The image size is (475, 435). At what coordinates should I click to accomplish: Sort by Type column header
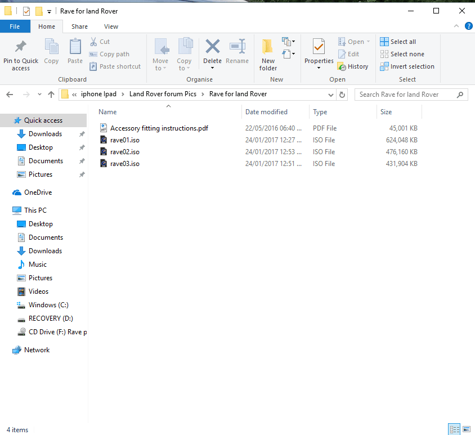(320, 112)
